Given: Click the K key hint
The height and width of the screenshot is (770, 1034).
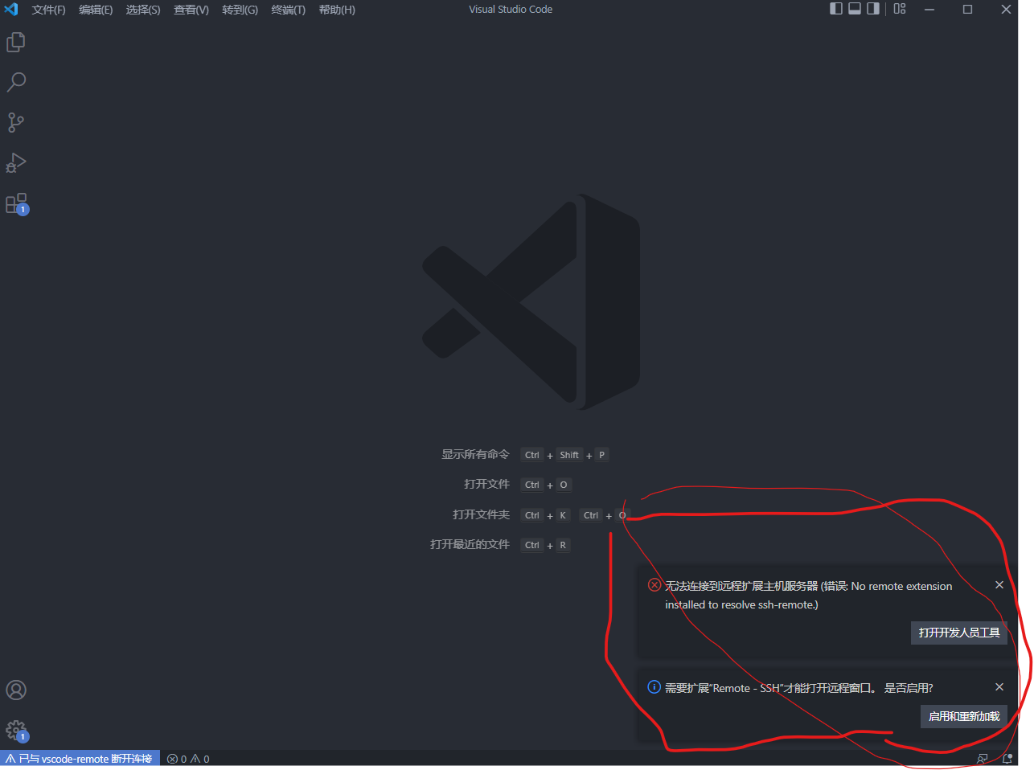Looking at the screenshot, I should tap(563, 515).
